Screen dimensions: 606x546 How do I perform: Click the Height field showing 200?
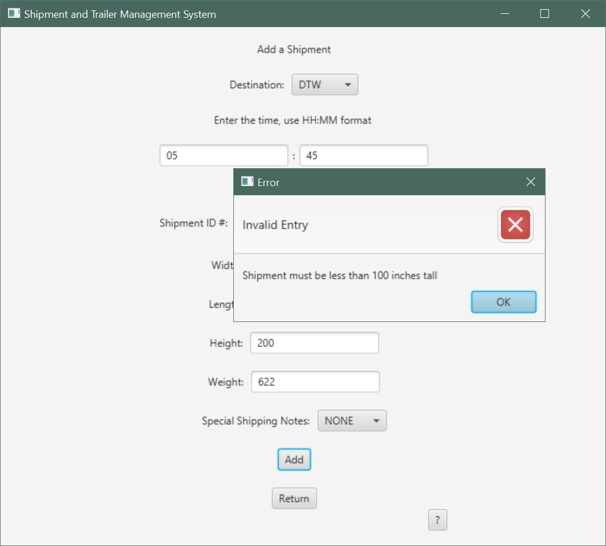pyautogui.click(x=314, y=343)
